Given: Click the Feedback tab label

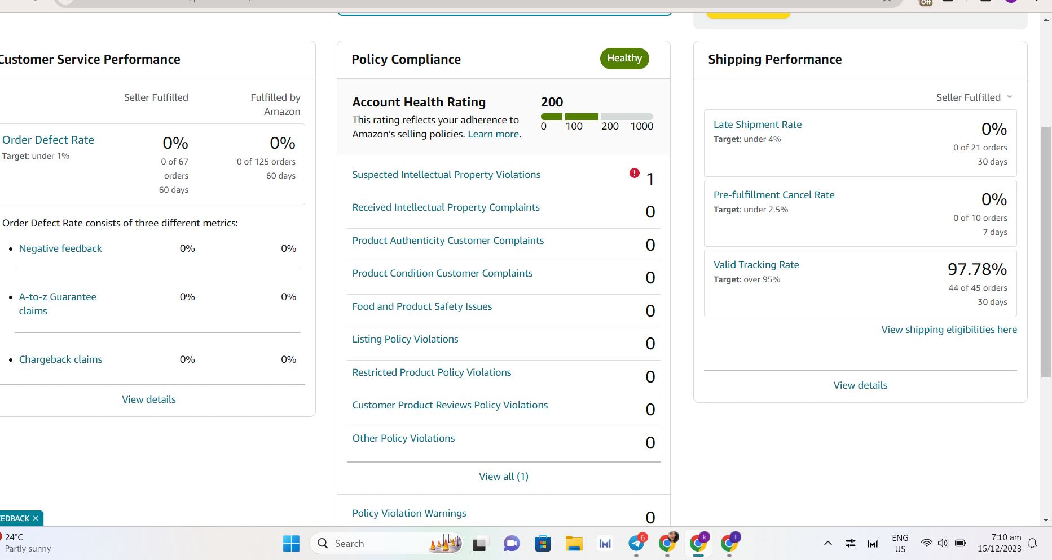Looking at the screenshot, I should click(x=15, y=518).
